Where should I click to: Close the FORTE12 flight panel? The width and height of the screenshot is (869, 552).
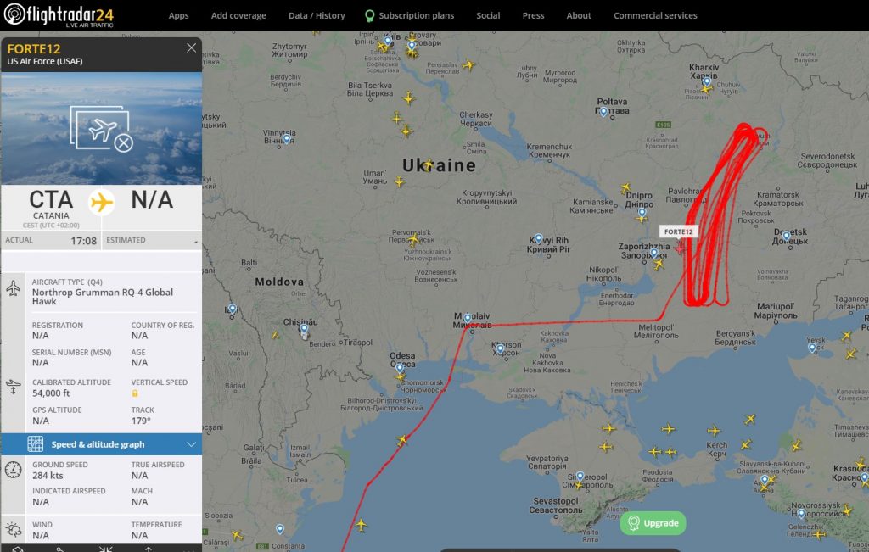pos(191,48)
